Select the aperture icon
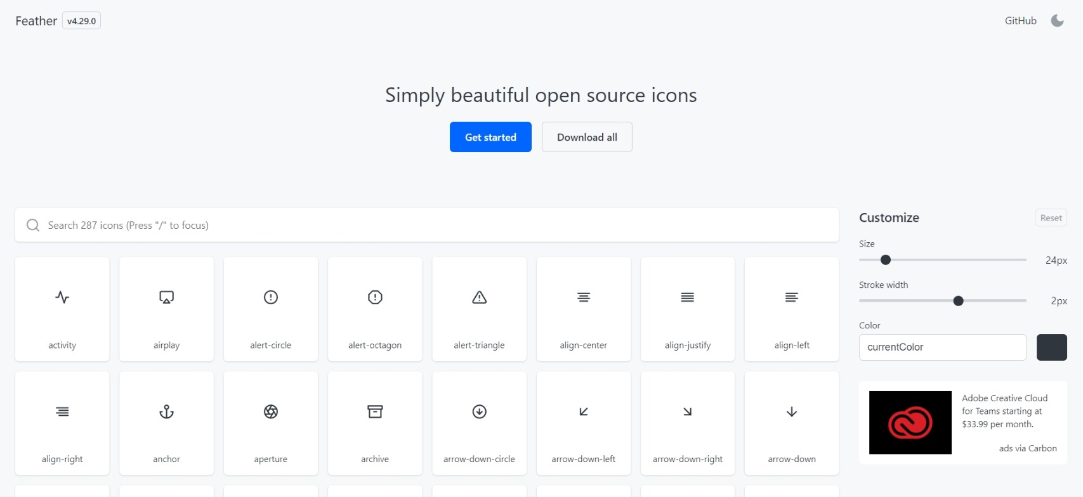 pos(271,423)
